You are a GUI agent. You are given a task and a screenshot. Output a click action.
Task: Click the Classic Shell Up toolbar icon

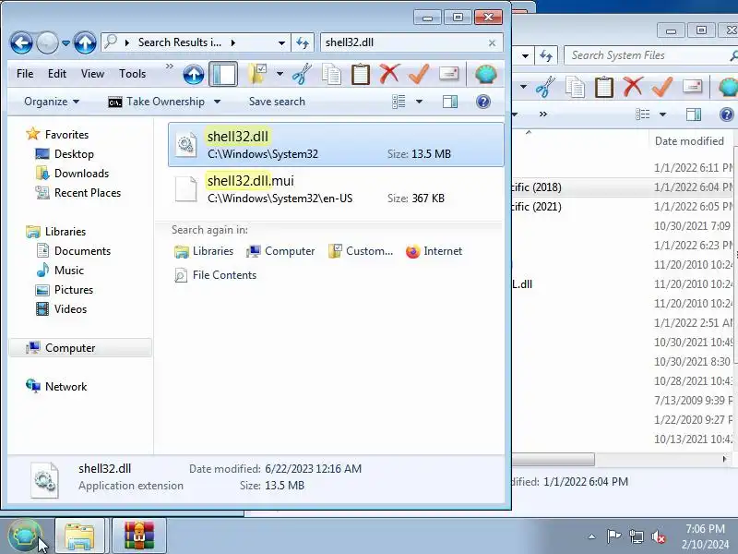click(x=194, y=75)
